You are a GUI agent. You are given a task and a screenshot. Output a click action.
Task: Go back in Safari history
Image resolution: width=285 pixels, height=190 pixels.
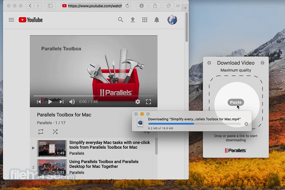pos(30,6)
